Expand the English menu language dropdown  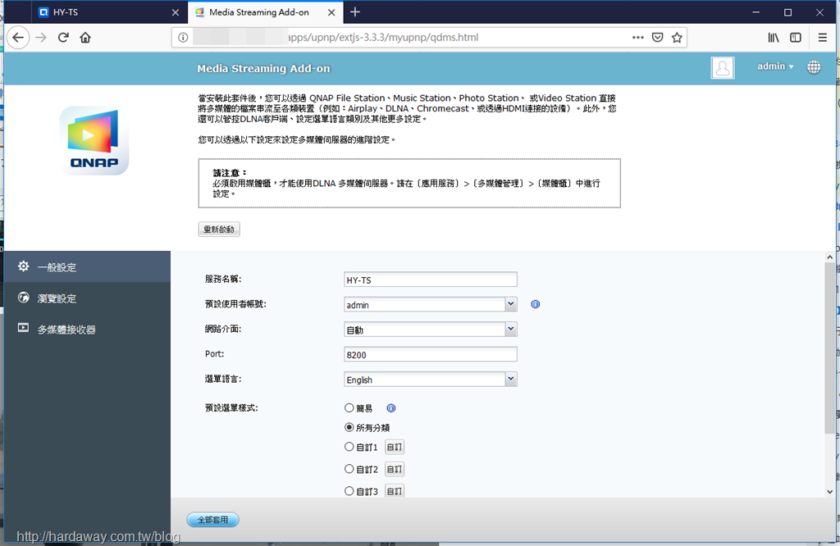[x=511, y=379]
